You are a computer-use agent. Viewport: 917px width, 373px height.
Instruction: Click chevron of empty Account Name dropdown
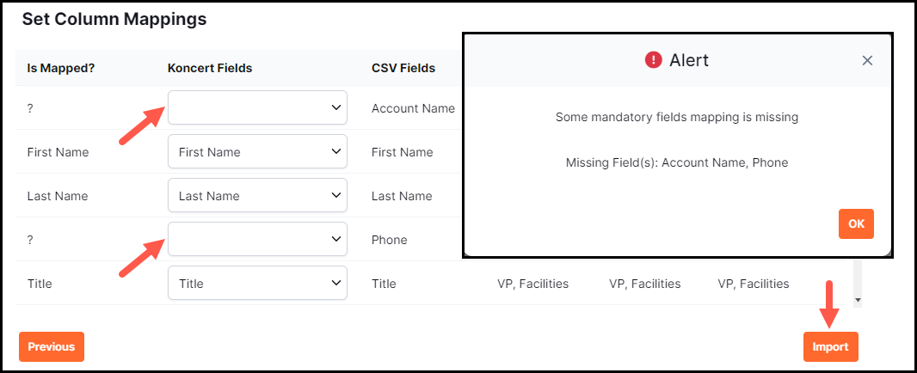click(335, 107)
